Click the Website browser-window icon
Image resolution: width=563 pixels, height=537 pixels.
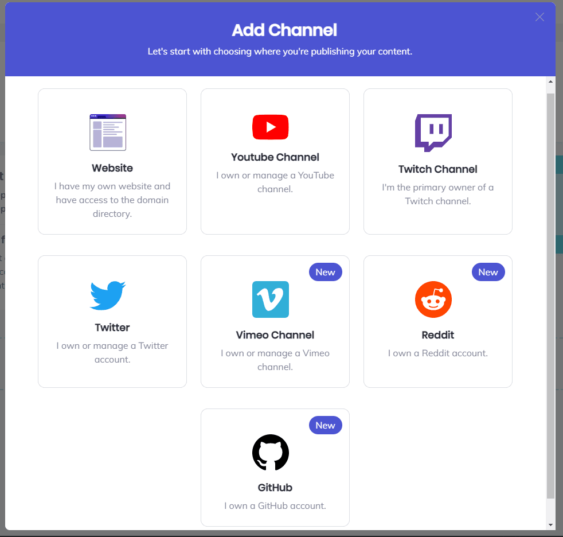[108, 132]
